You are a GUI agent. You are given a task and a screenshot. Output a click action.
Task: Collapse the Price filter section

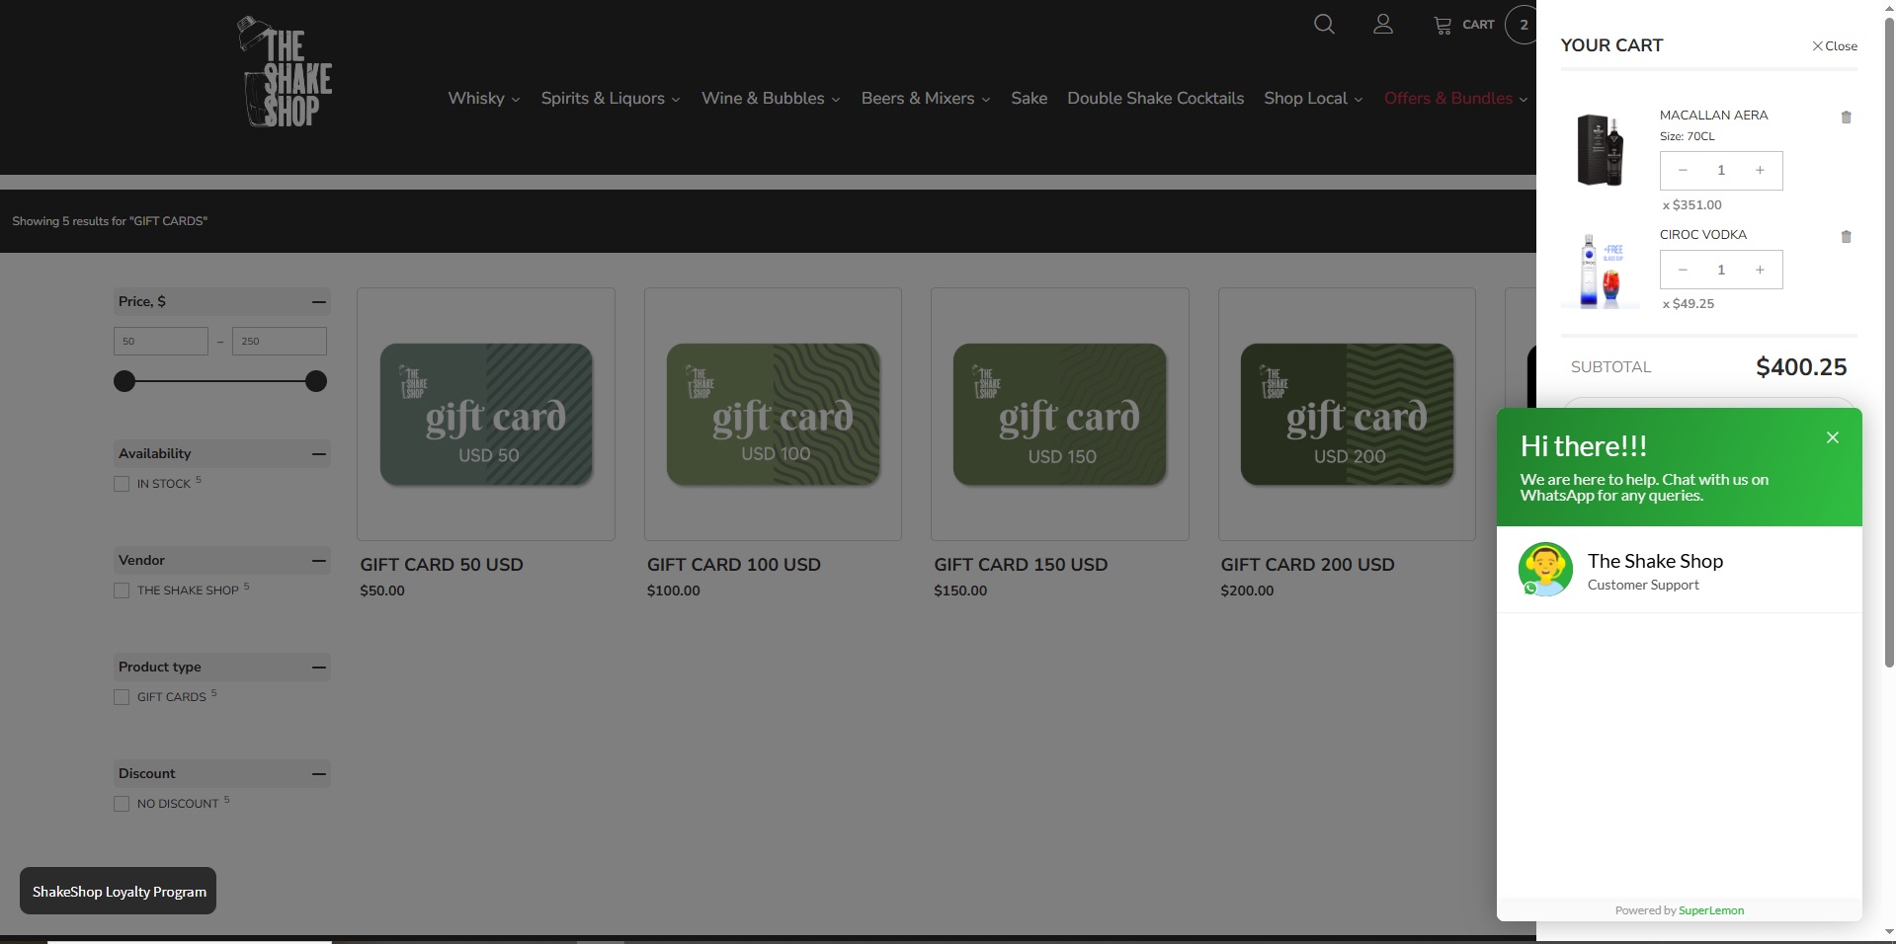click(317, 302)
